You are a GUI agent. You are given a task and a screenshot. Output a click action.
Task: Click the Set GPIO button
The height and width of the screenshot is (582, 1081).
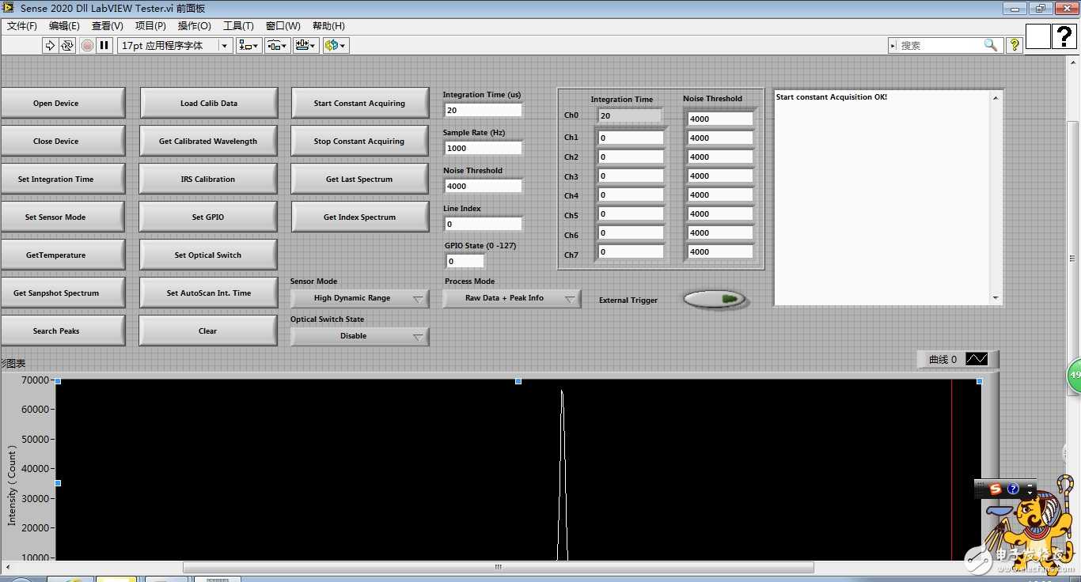point(208,217)
